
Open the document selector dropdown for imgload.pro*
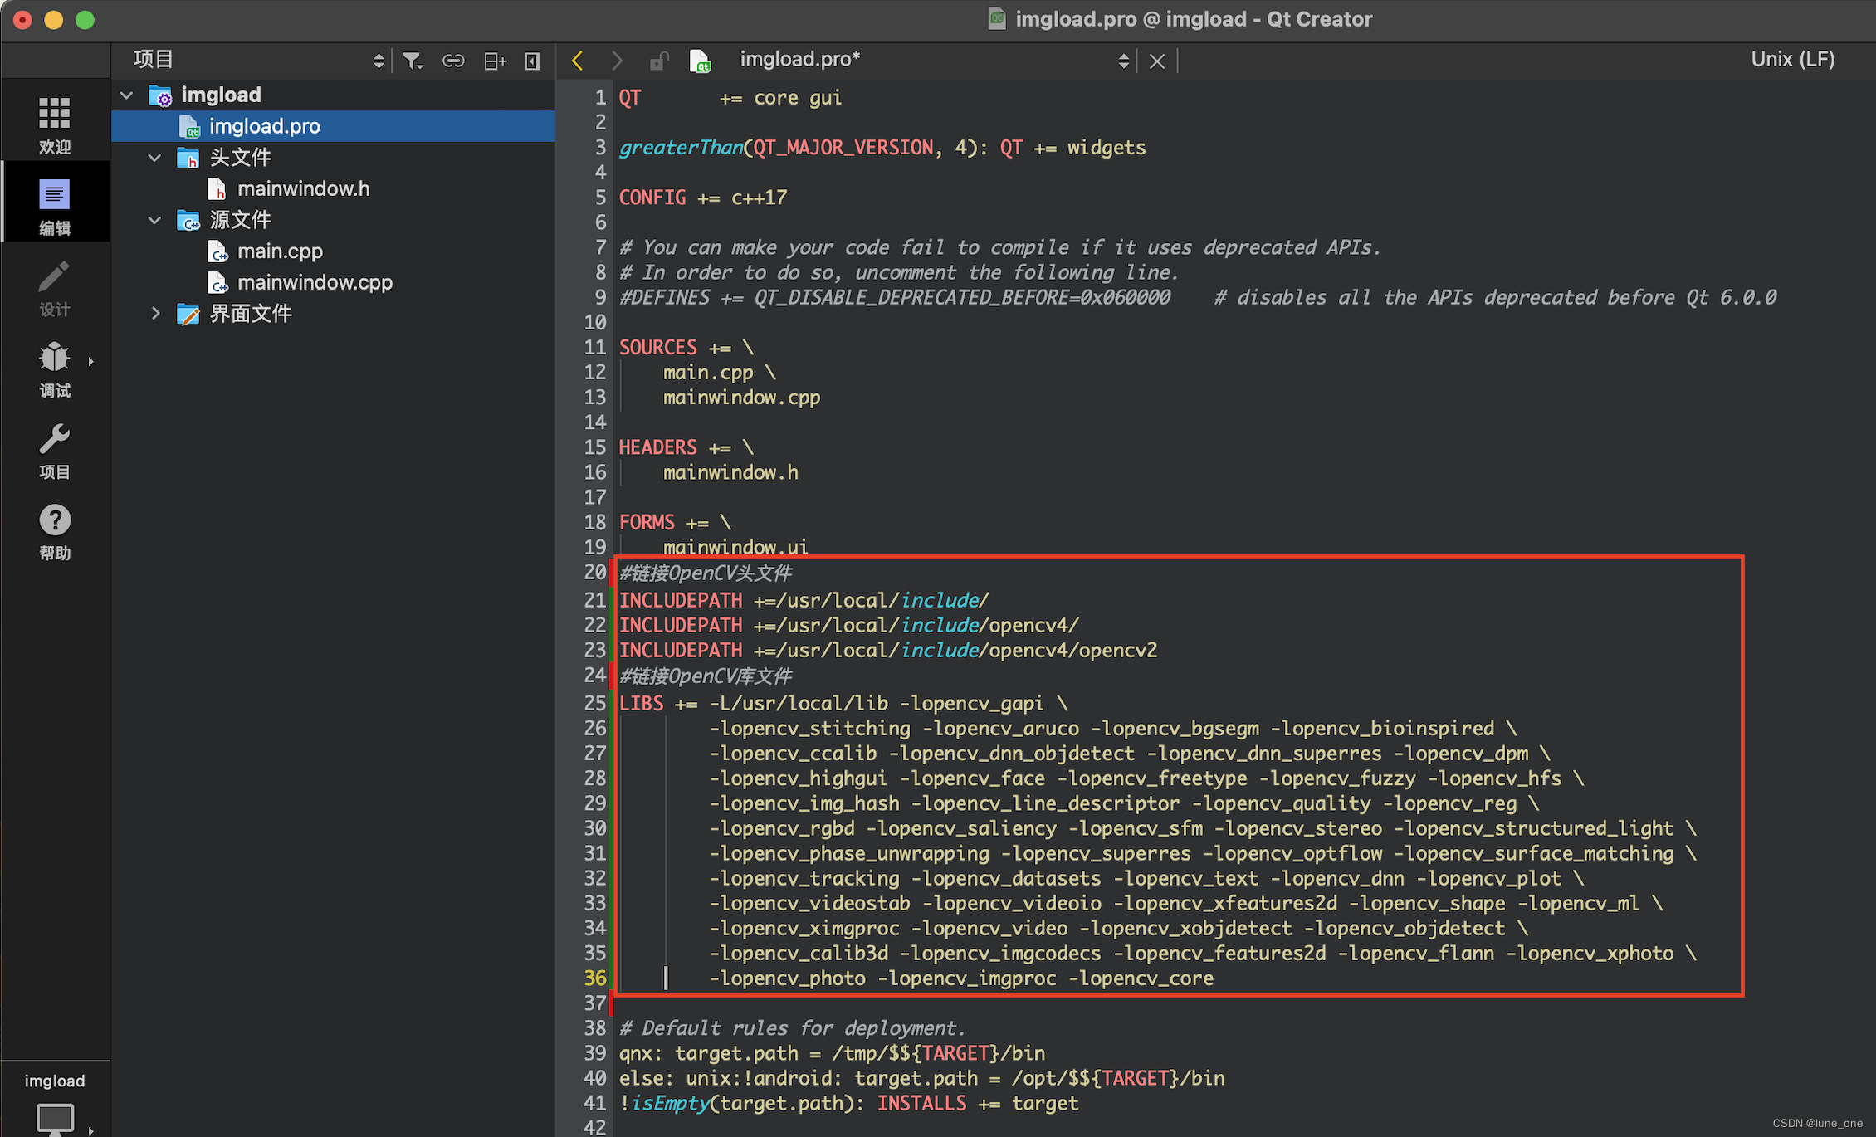[1124, 60]
